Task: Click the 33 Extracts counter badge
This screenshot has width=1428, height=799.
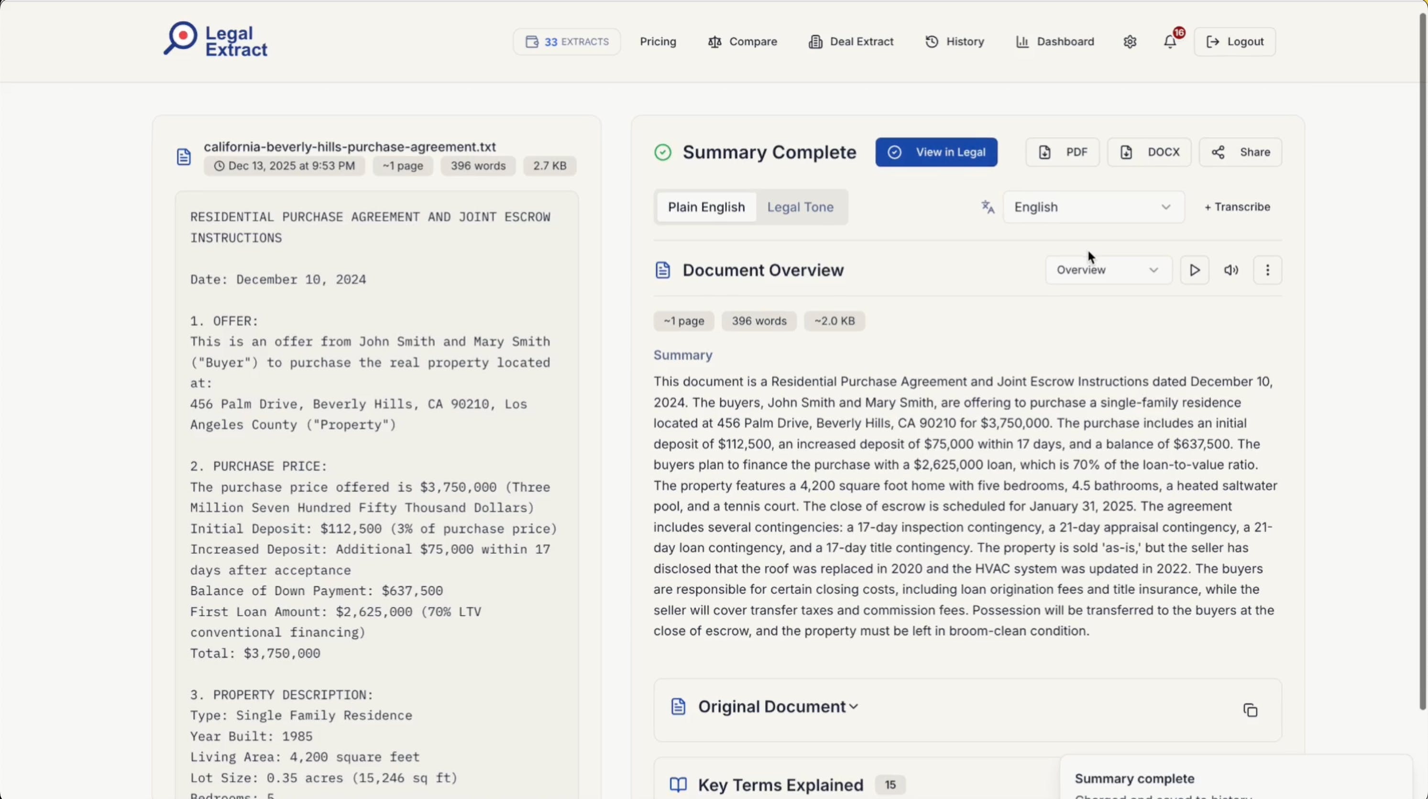Action: click(567, 42)
